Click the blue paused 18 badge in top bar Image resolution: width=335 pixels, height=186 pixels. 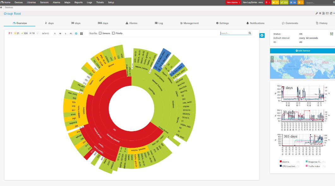293,2
